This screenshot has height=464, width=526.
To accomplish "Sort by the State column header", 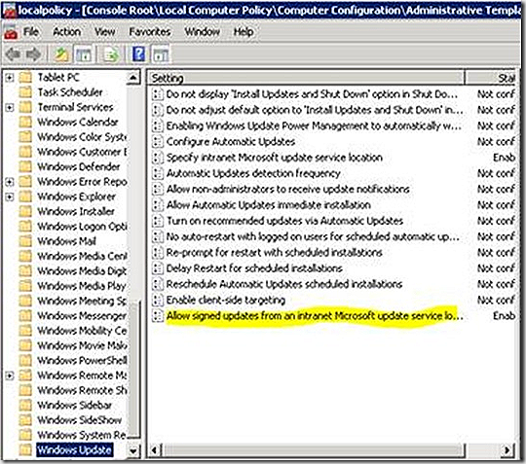I will click(490, 78).
